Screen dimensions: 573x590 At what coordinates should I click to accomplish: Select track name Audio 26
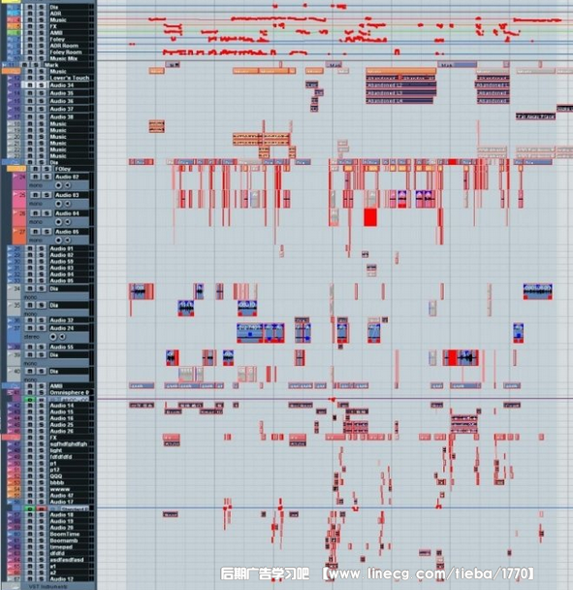tap(62, 431)
